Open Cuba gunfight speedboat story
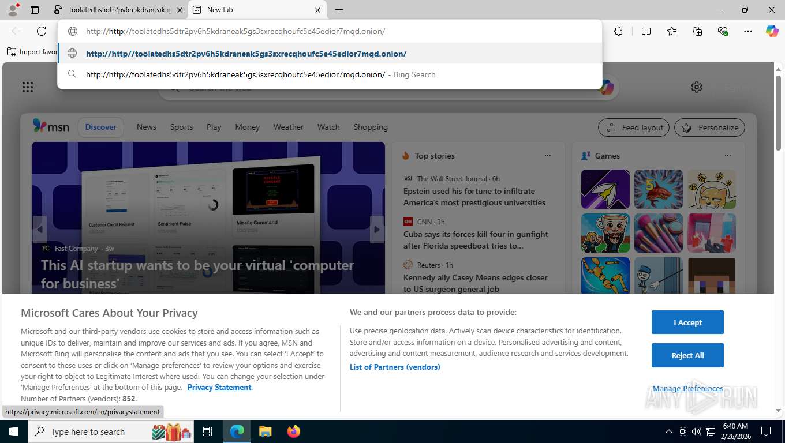 tap(476, 240)
